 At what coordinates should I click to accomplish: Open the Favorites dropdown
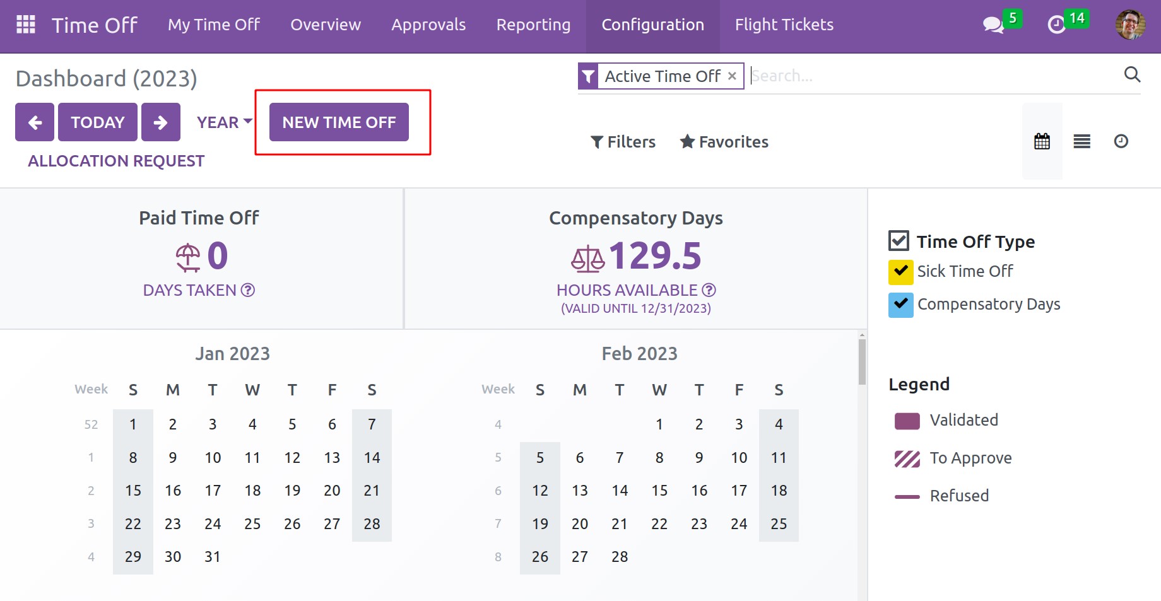point(724,142)
